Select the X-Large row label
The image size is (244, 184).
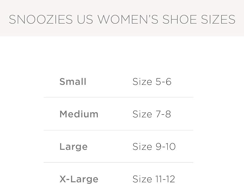(x=79, y=179)
